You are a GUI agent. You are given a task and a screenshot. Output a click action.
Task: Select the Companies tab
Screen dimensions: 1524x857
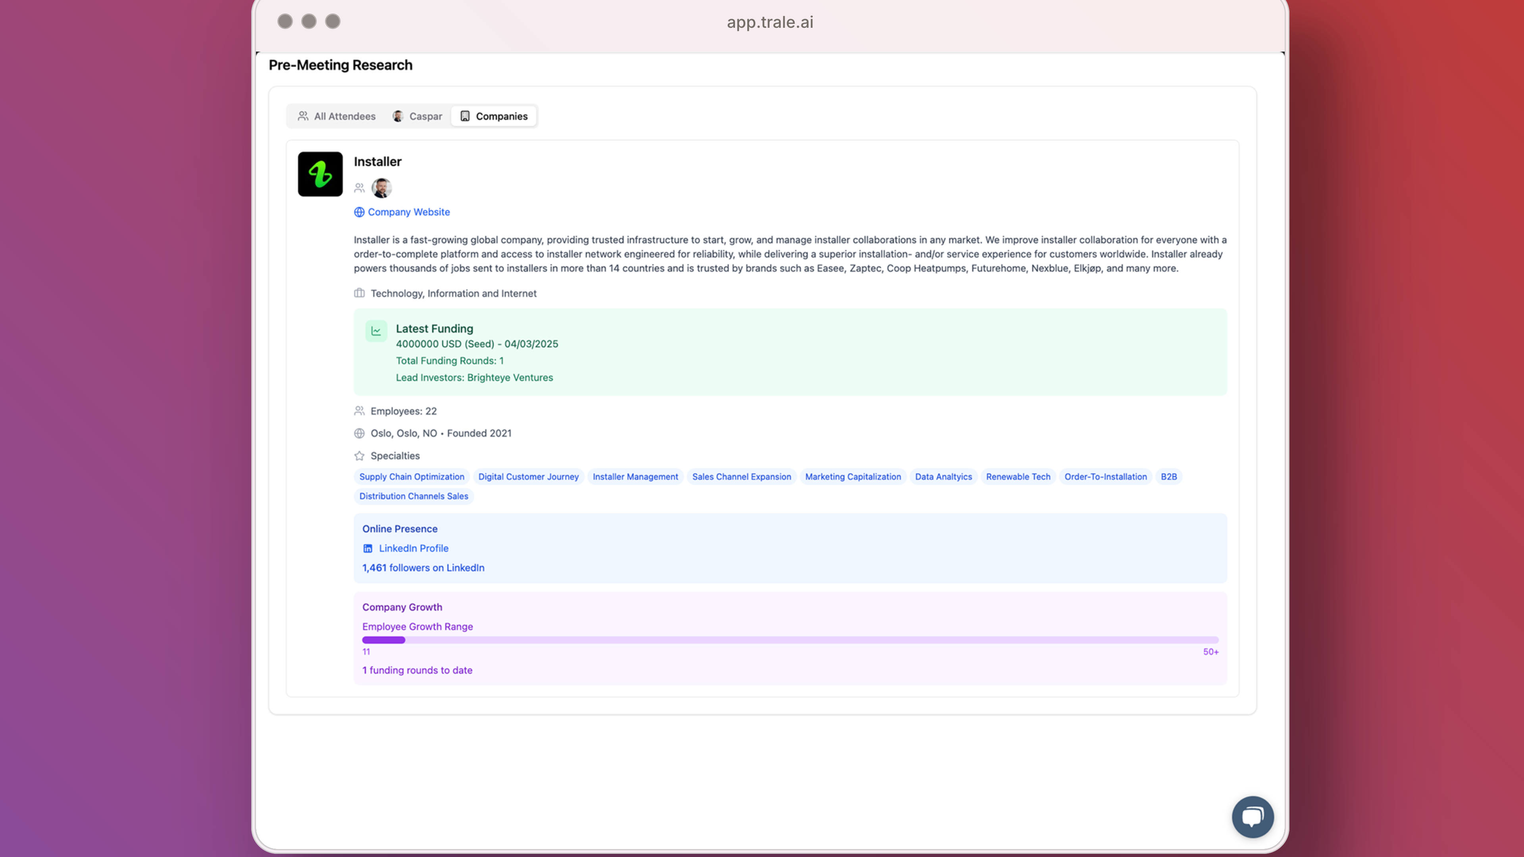[494, 116]
